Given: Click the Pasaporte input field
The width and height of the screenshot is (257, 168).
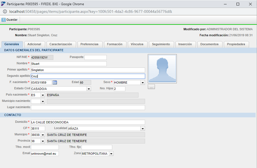Looking at the screenshot, I should (96, 57).
